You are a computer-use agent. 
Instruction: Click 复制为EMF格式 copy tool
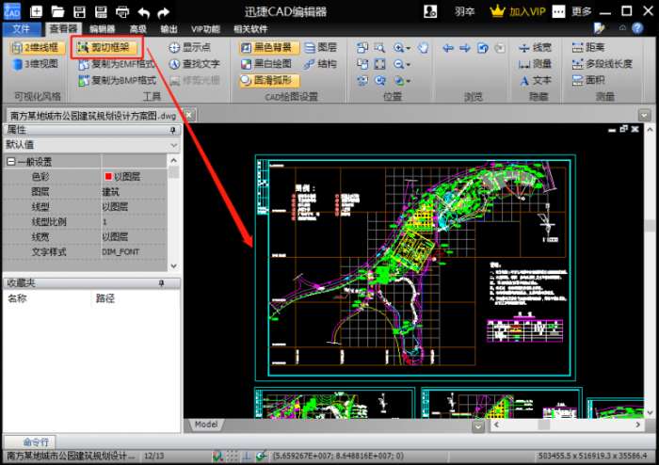(x=116, y=64)
